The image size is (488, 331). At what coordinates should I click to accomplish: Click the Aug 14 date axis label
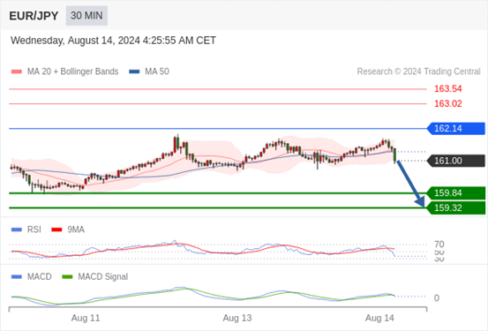click(x=379, y=318)
